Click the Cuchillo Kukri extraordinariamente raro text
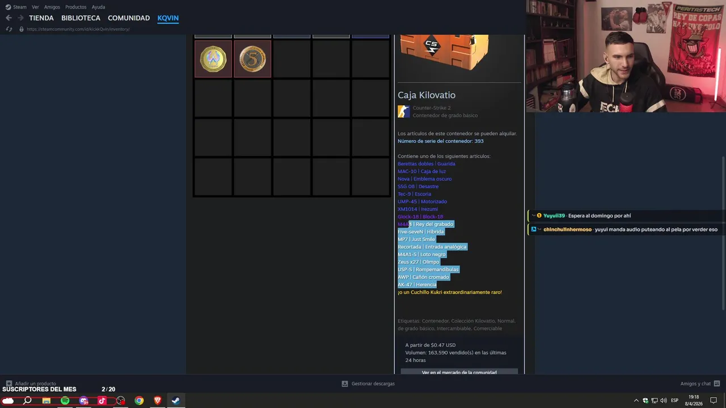The height and width of the screenshot is (408, 726). (450, 292)
